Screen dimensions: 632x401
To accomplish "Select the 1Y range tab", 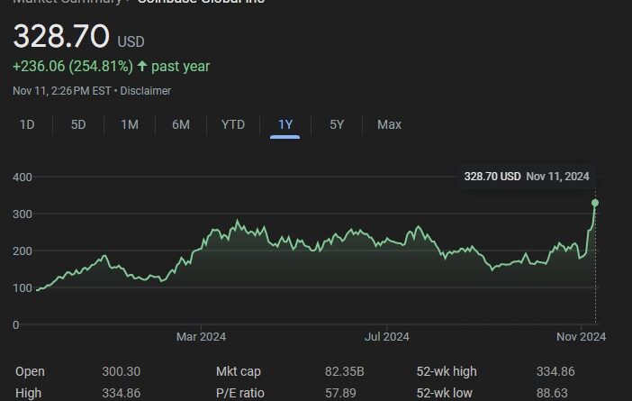I will click(x=285, y=124).
